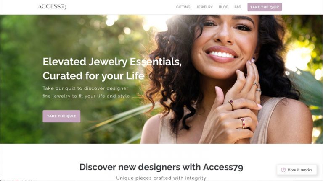Open the Gifting menu item
Viewport: 323px width, 181px height.
click(x=183, y=7)
